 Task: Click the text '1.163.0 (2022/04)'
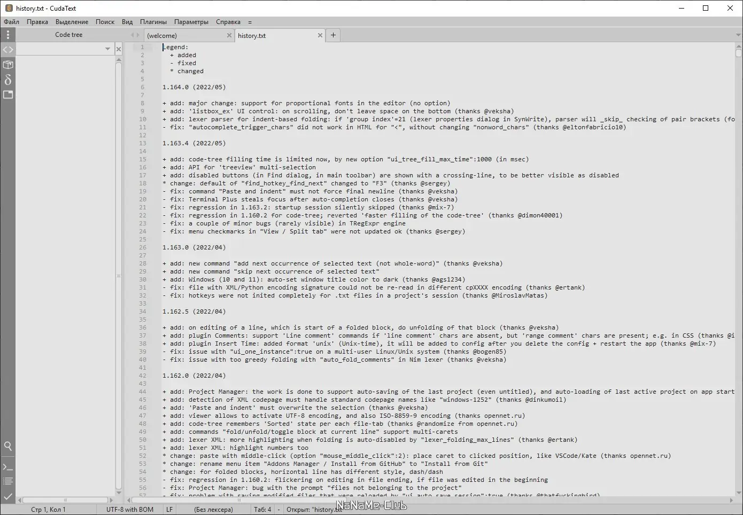click(194, 247)
